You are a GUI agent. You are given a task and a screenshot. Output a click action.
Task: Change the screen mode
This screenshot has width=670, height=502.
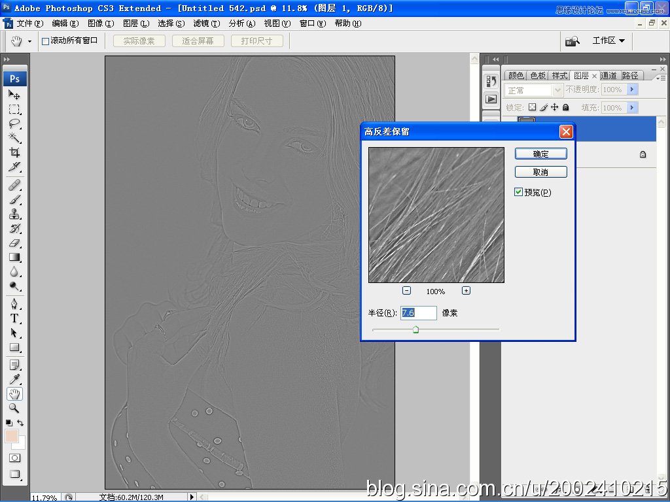tap(14, 474)
